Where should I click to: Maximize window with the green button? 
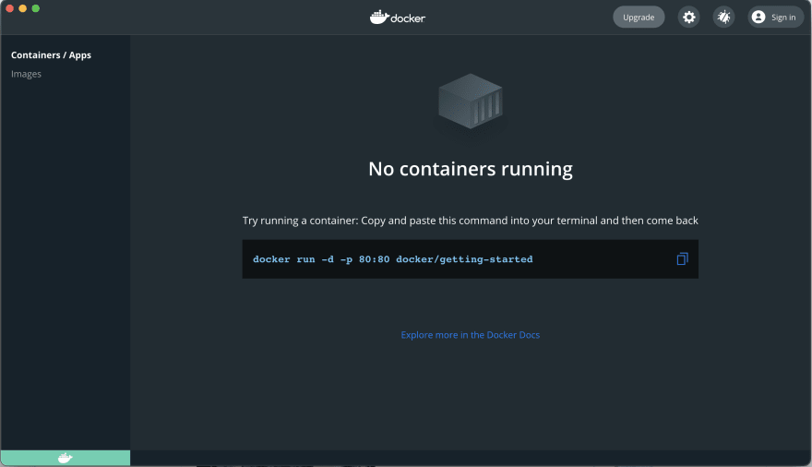[36, 8]
